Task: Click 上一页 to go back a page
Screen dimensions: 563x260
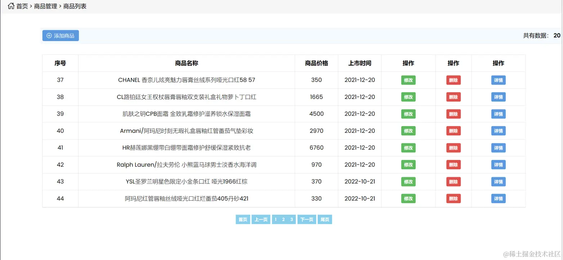Action: pyautogui.click(x=261, y=219)
